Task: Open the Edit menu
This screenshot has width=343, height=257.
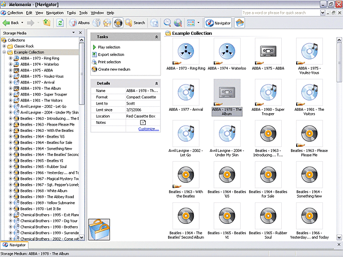Action: [x=29, y=13]
